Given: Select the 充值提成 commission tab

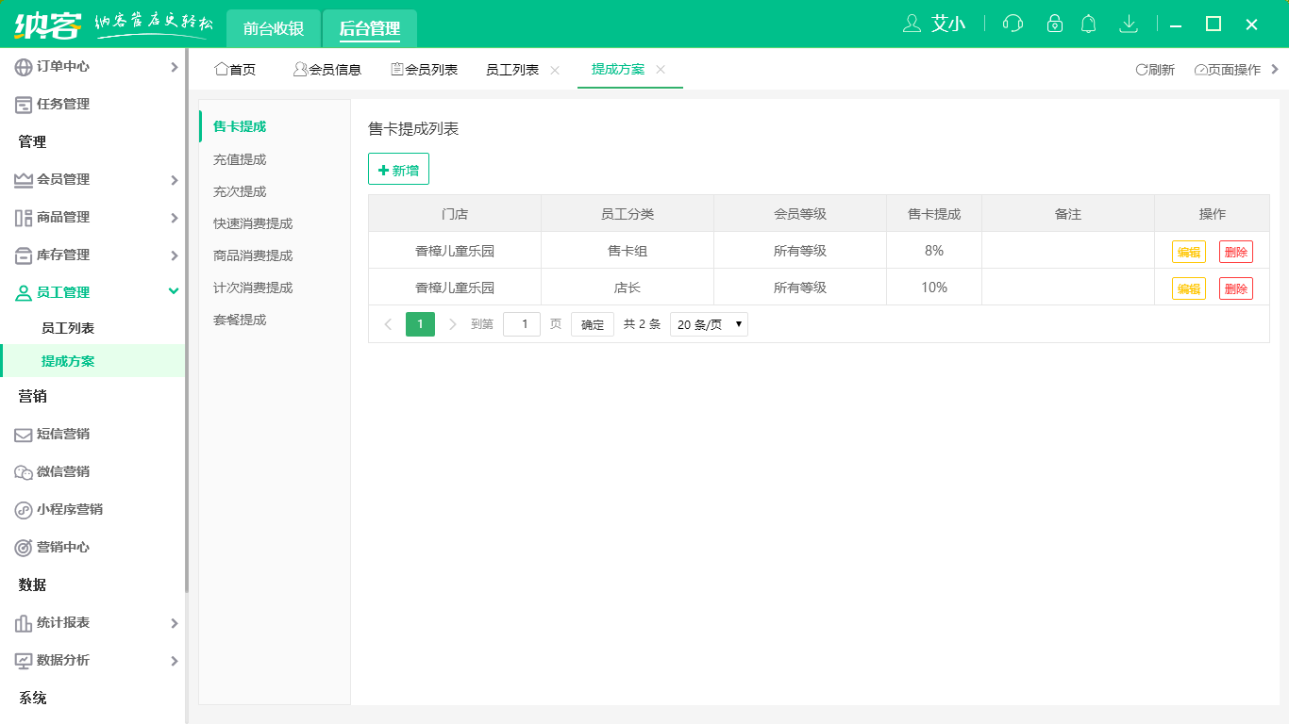Looking at the screenshot, I should (x=240, y=159).
